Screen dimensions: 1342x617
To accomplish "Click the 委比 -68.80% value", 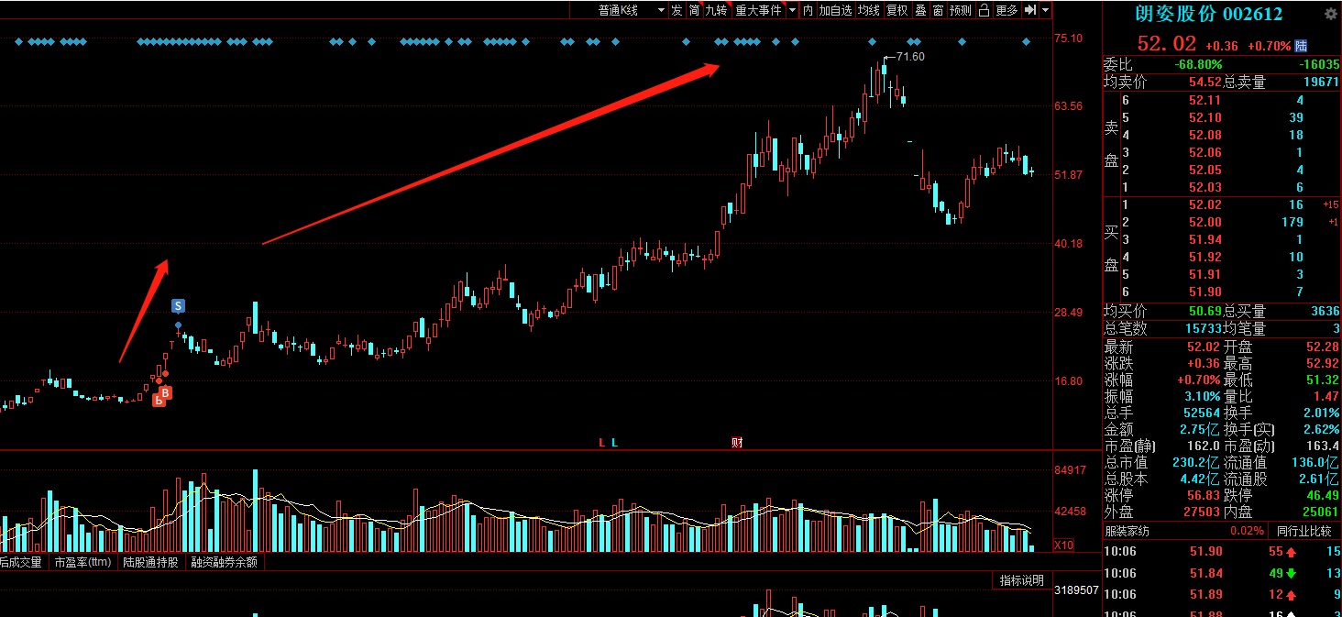I will [1198, 65].
